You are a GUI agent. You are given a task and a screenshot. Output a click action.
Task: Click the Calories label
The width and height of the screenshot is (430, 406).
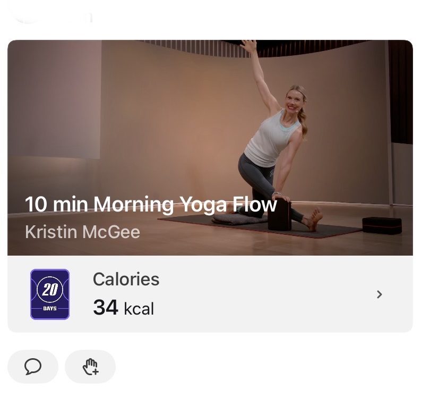126,279
